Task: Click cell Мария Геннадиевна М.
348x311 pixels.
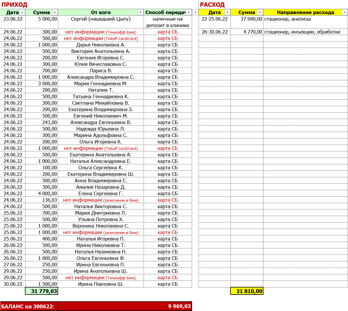Action: [x=101, y=83]
